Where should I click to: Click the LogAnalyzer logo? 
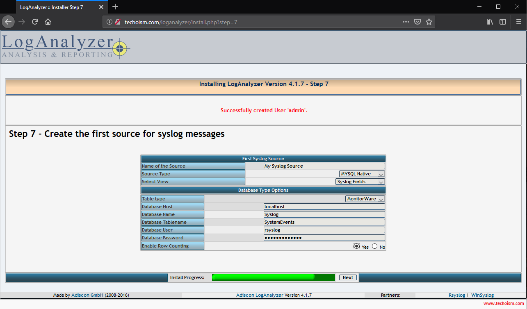[x=66, y=47]
